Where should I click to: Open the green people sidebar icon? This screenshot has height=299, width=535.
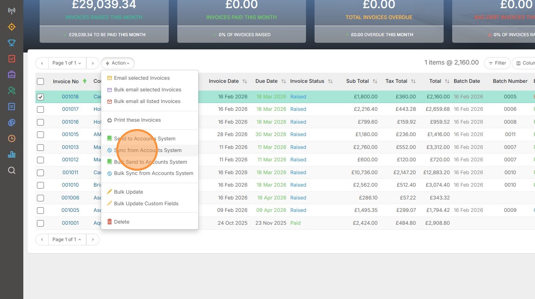12,91
